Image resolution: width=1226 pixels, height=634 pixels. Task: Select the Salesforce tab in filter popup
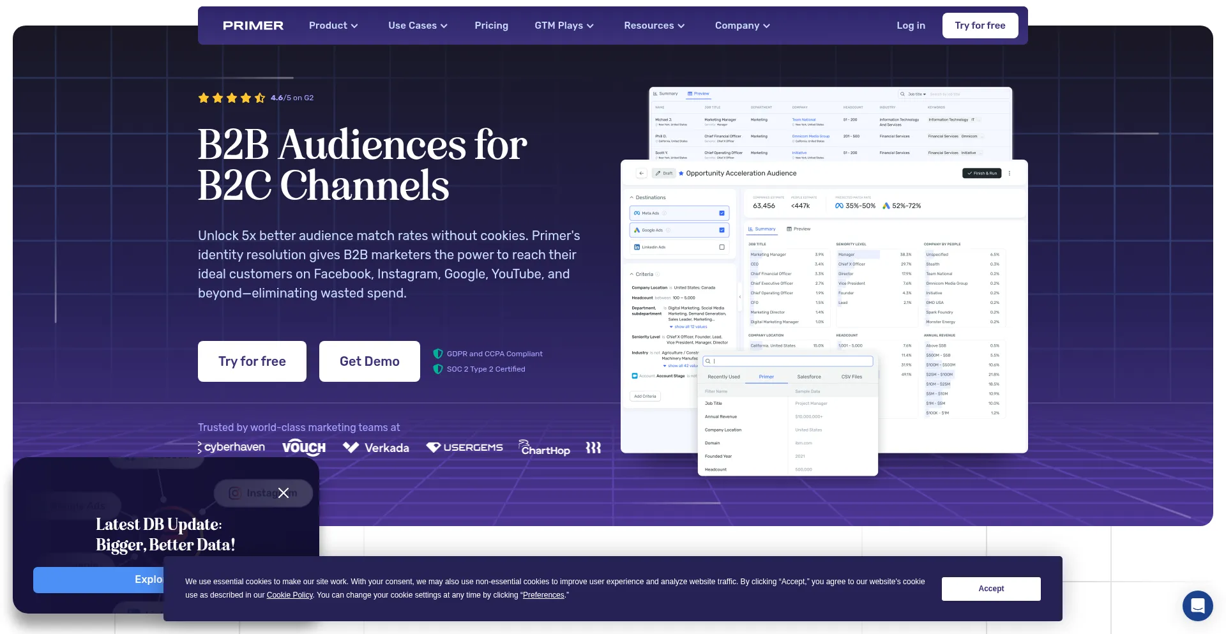pos(808,377)
